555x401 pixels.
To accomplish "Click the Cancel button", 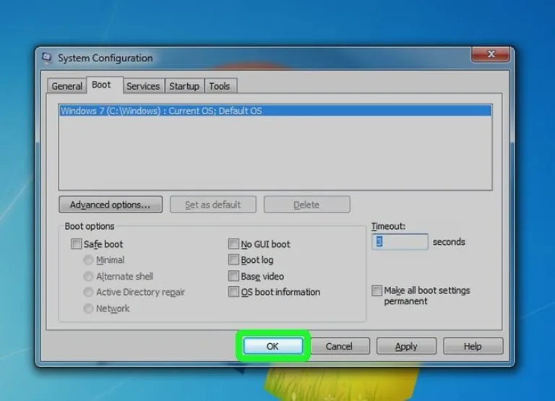I will coord(339,346).
